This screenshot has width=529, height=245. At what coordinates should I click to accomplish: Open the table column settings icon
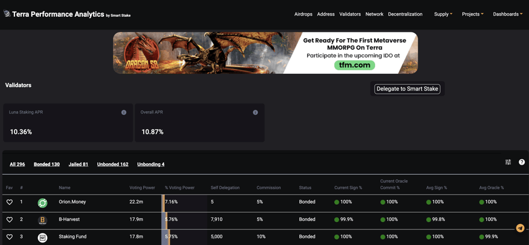click(x=508, y=162)
